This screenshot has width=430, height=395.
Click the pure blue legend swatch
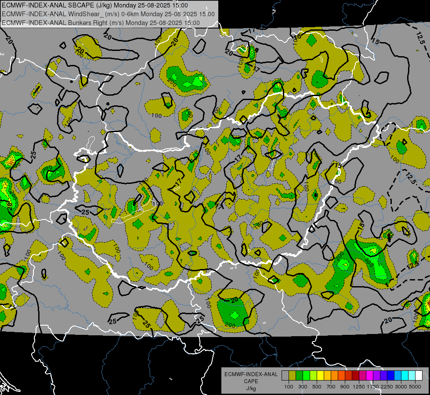coord(391,376)
